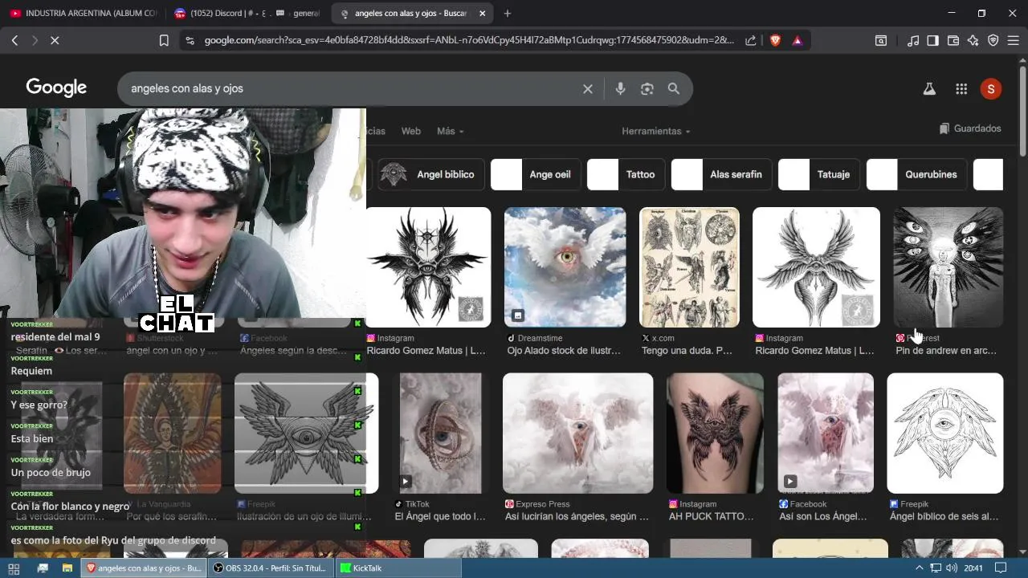
Task: Open 'Ángel bíblico de seis al...' link
Action: [x=944, y=517]
